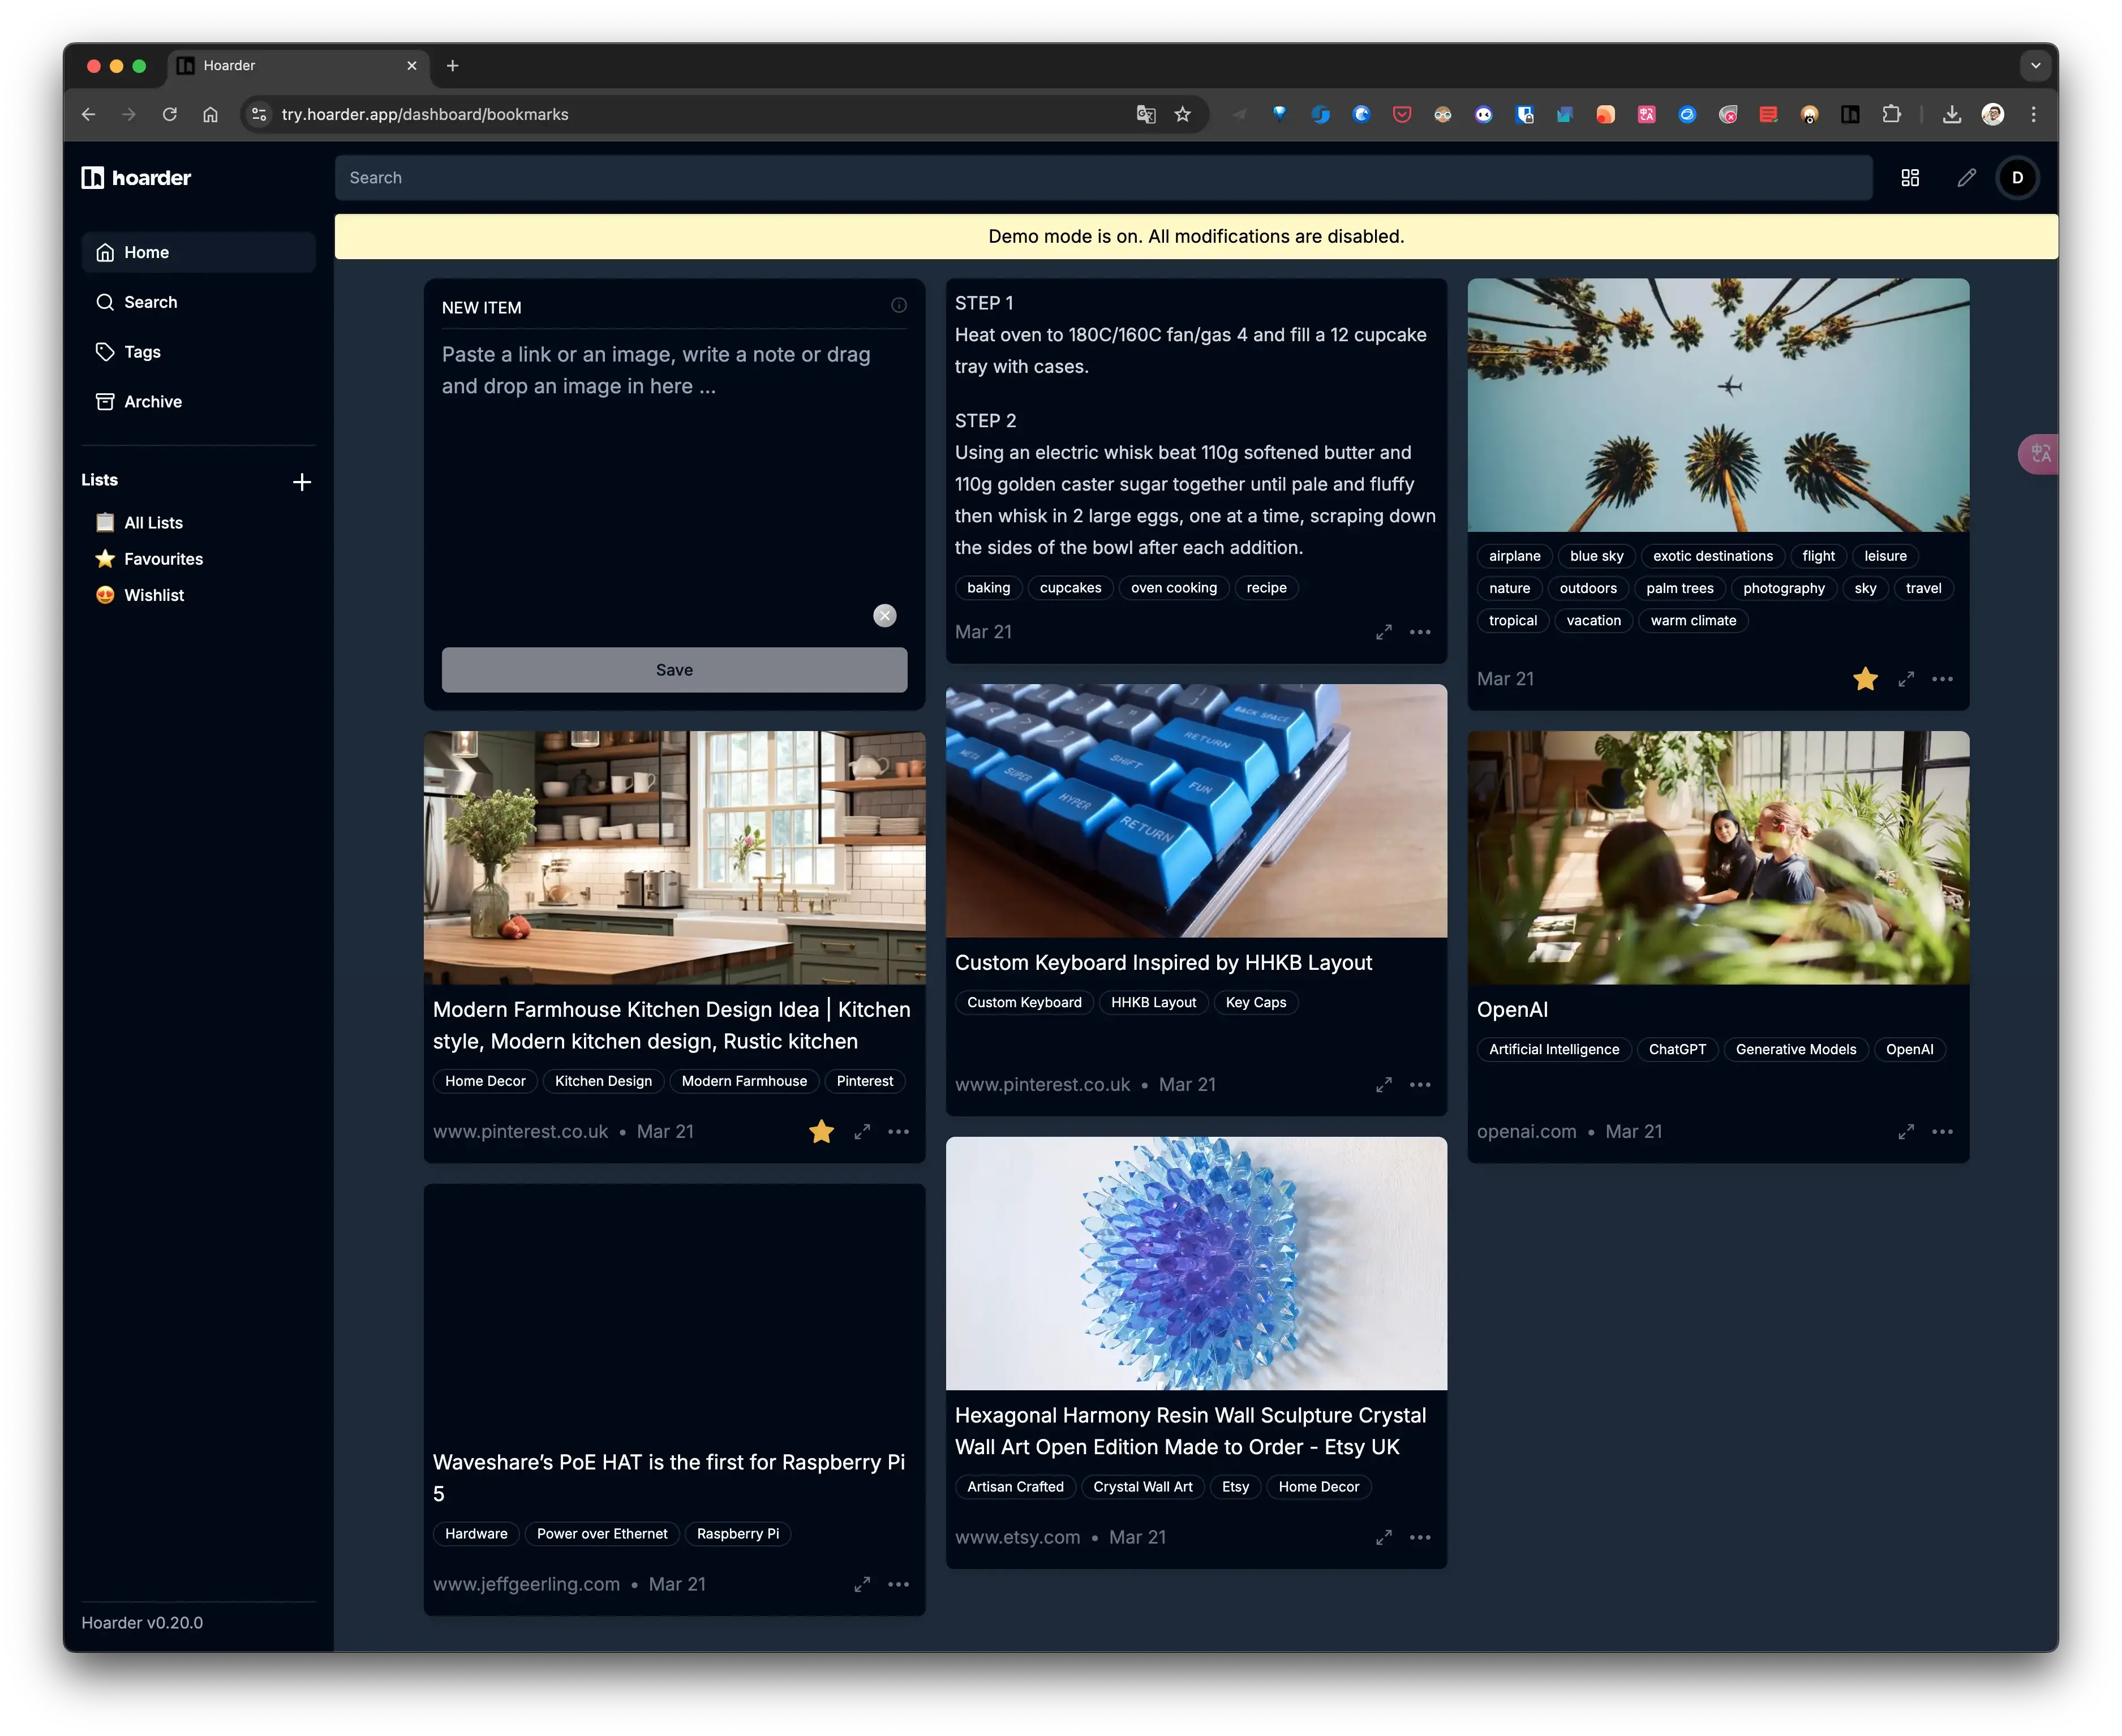The width and height of the screenshot is (2122, 1736).
Task: Click the top Search input field
Action: (x=1102, y=178)
